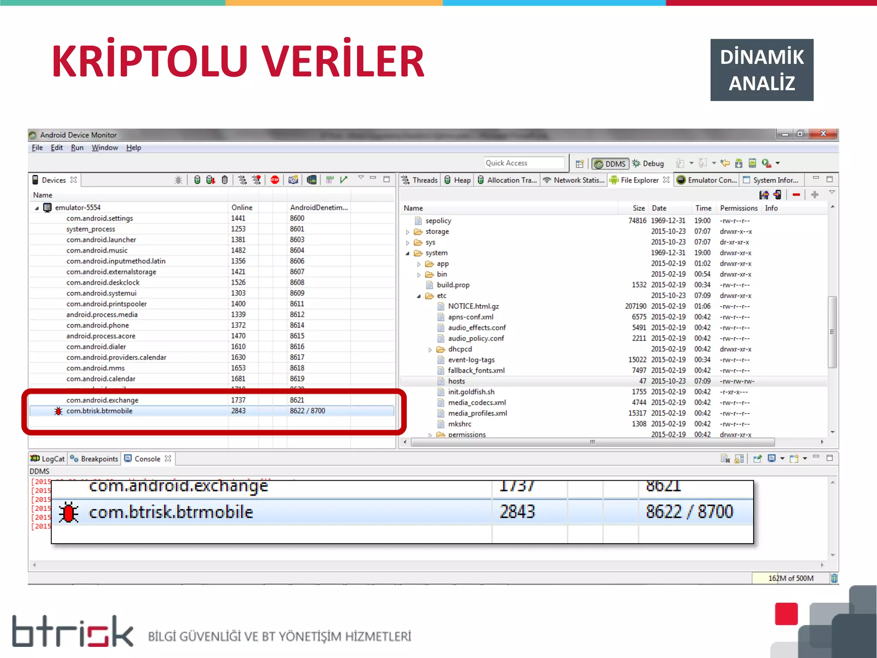Open the Window menu

(104, 148)
